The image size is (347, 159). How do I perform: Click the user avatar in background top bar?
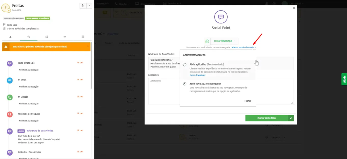(285, 3)
